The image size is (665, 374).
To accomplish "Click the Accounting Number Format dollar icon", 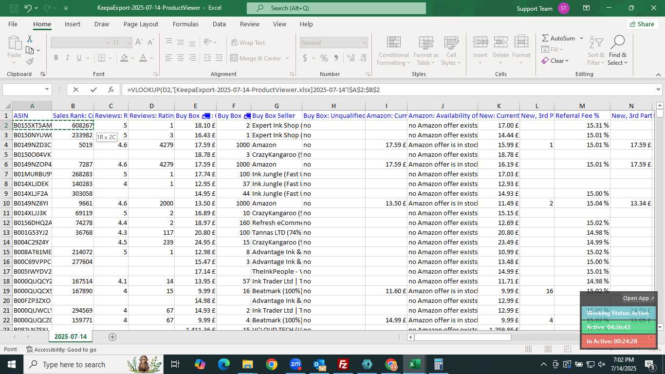I will [x=305, y=58].
